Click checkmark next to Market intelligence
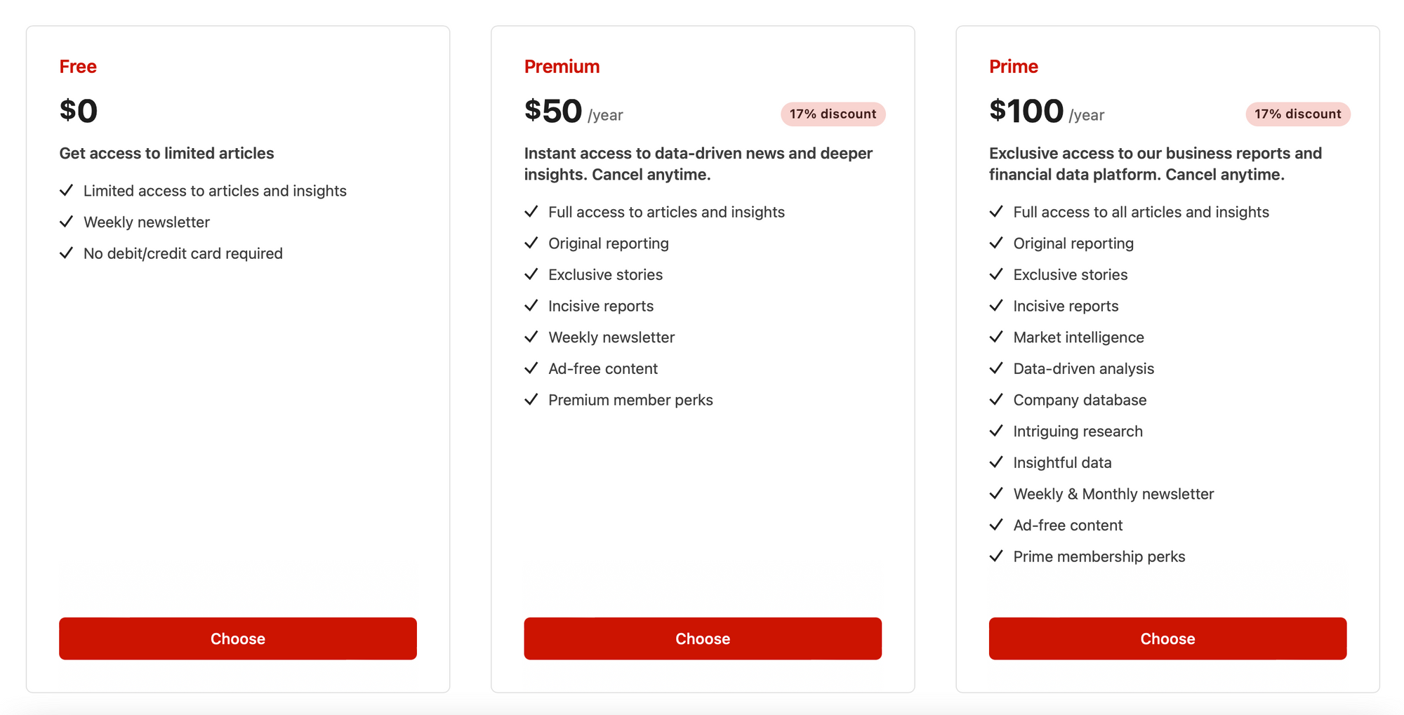 [x=996, y=337]
